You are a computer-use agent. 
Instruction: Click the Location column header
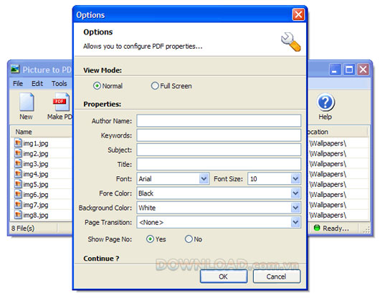click(338, 132)
